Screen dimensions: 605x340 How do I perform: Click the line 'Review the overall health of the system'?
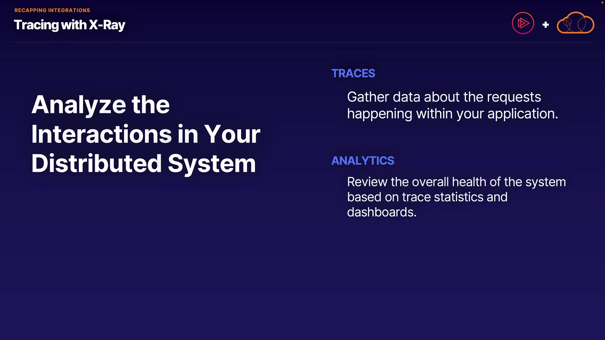pyautogui.click(x=456, y=182)
